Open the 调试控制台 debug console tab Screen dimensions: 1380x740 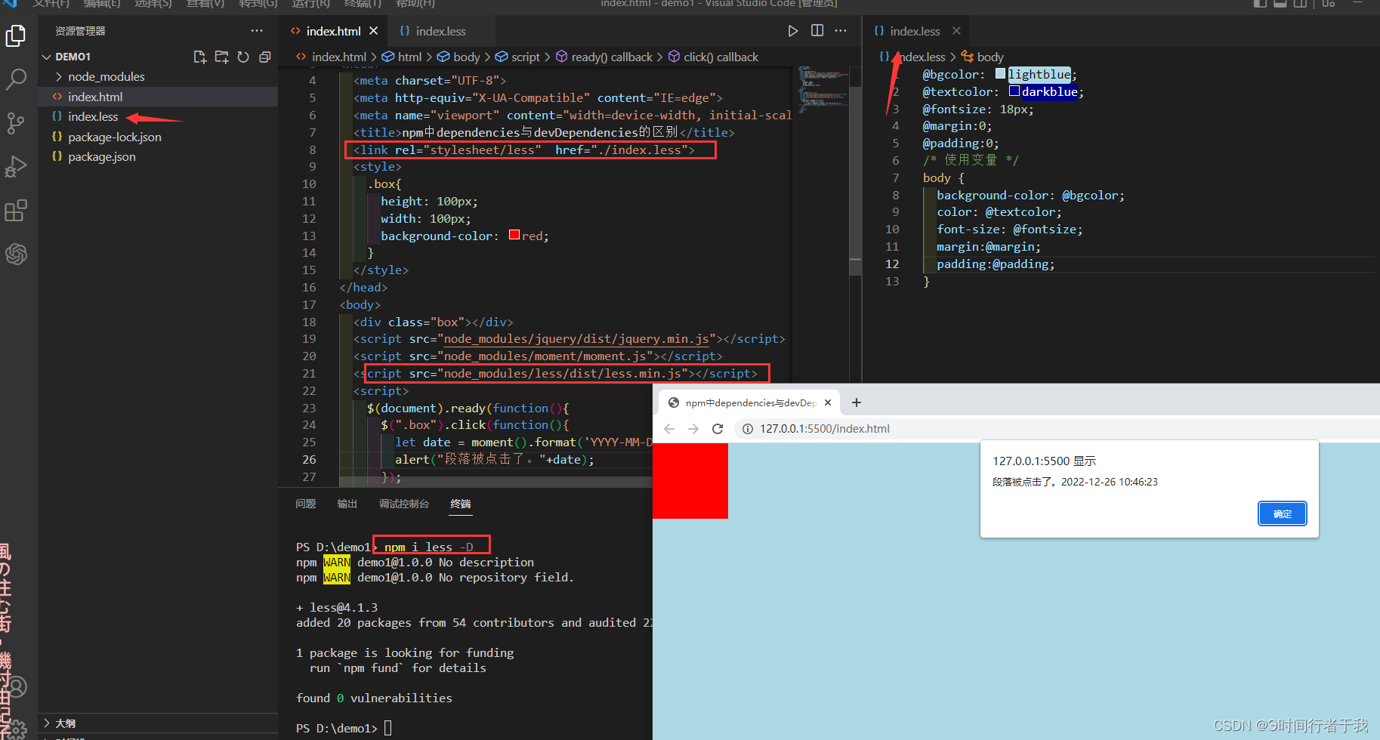click(x=404, y=504)
